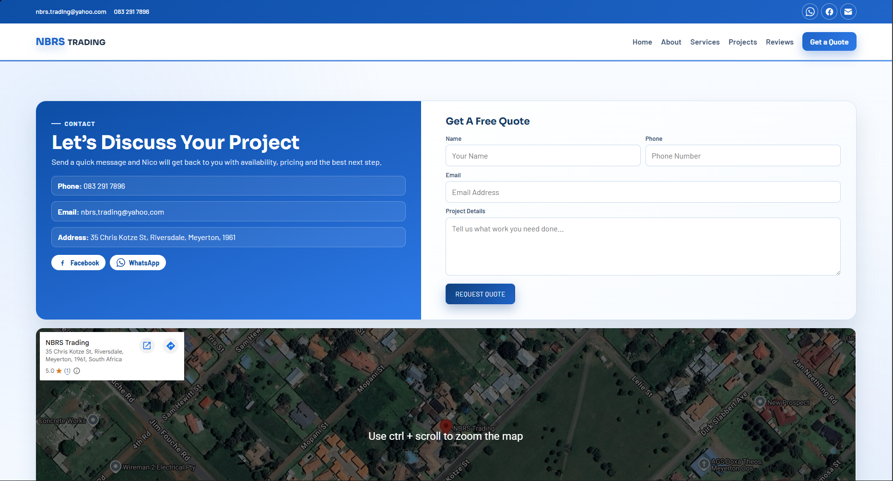
Task: Focus the Your Name input field
Action: (543, 156)
